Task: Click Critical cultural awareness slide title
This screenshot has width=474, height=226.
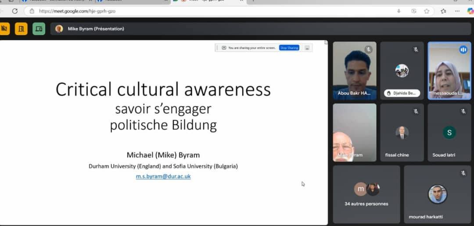Action: (163, 90)
